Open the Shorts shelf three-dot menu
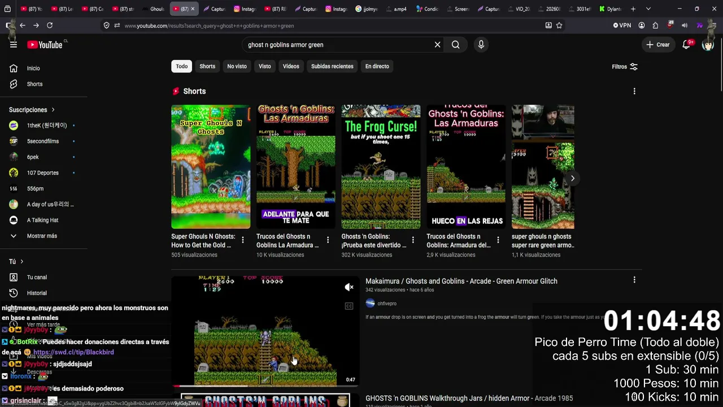 tap(634, 91)
